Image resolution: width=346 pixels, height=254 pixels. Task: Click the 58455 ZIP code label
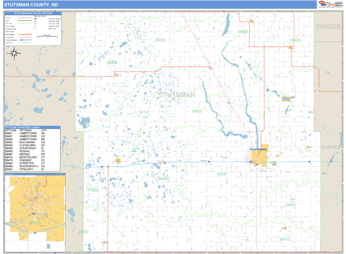243,32
